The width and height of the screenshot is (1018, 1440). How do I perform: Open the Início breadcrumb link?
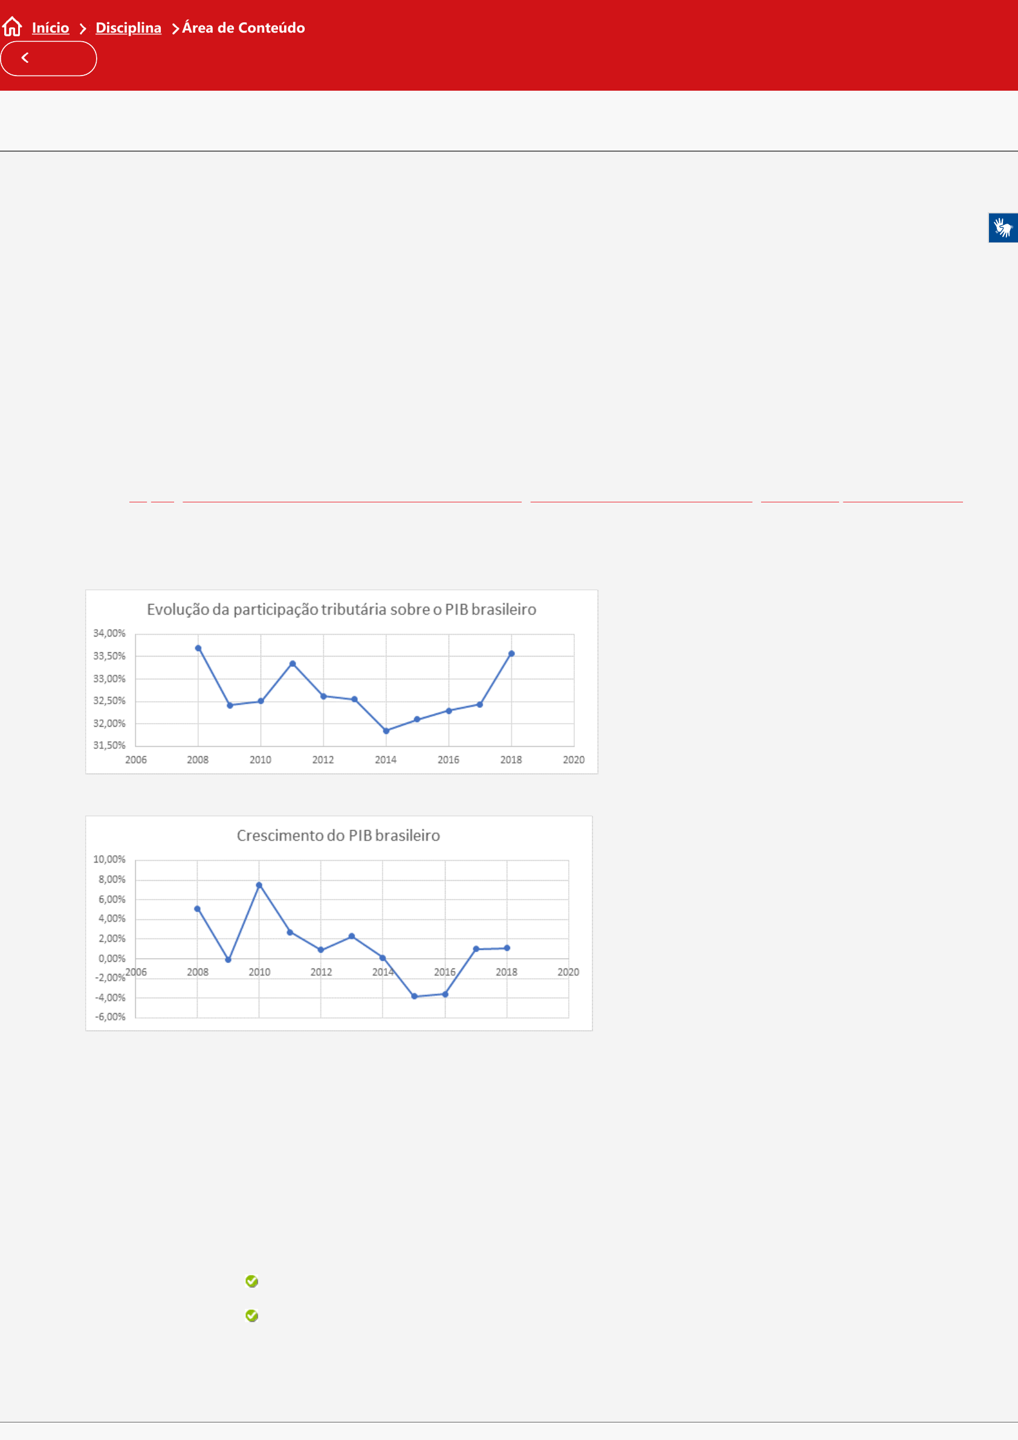50,28
